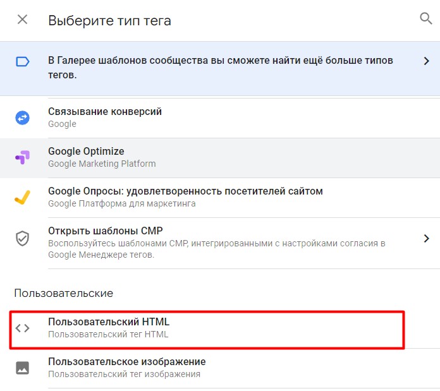440x391 pixels.
Task: Expand community gallery banner with its chevron
Action: pyautogui.click(x=426, y=61)
